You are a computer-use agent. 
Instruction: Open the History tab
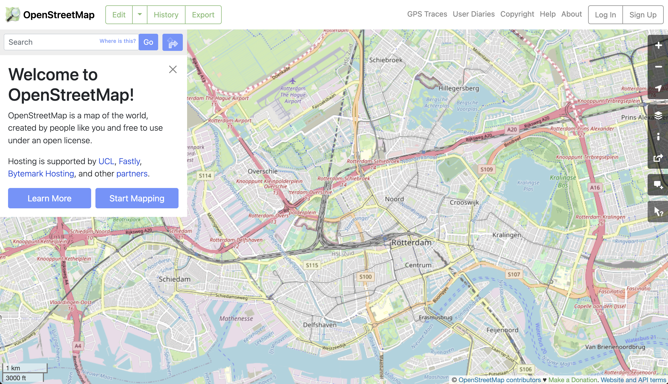tap(166, 15)
